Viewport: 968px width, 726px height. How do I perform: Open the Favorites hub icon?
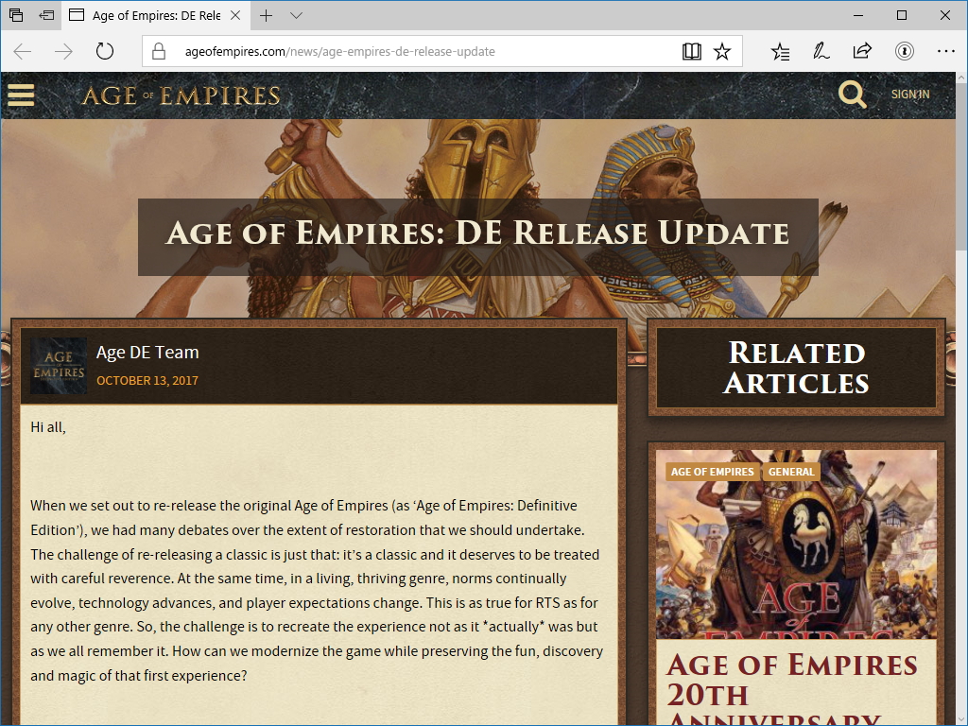tap(780, 51)
